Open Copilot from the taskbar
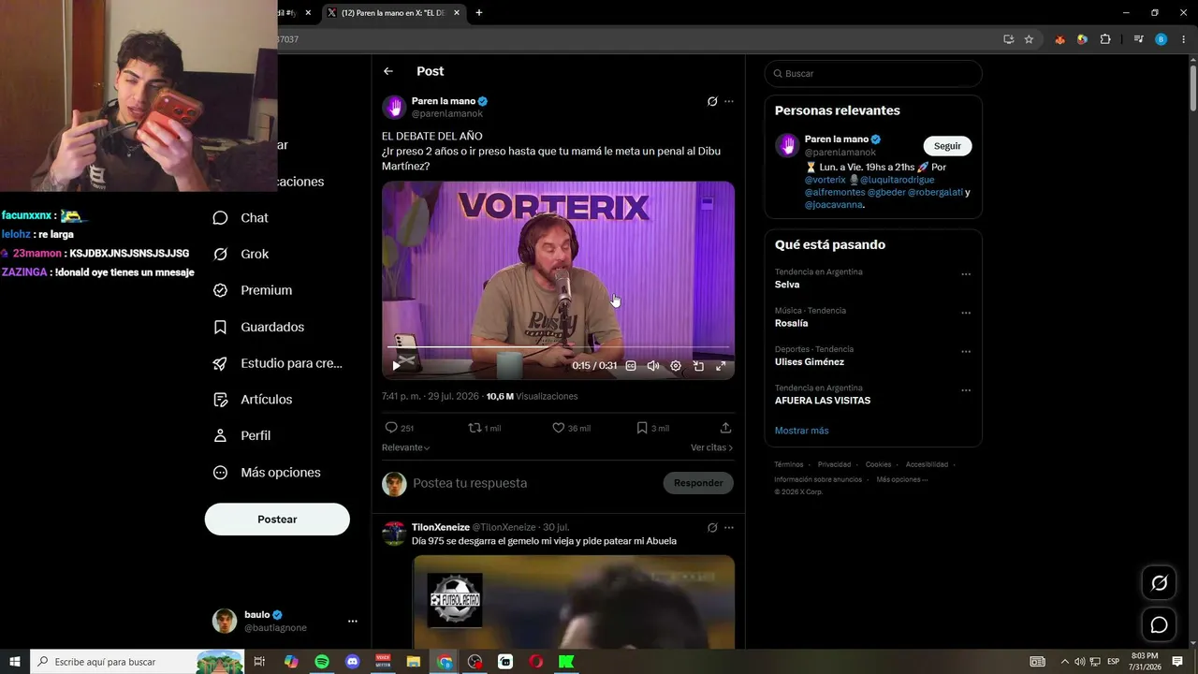This screenshot has height=674, width=1198. (x=291, y=662)
